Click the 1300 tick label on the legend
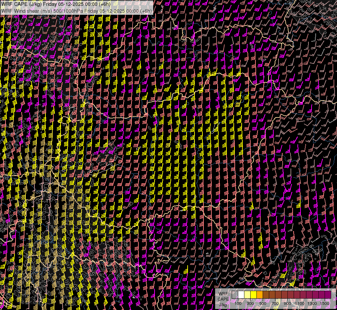The height and width of the screenshot is (310, 337). [x=312, y=303]
